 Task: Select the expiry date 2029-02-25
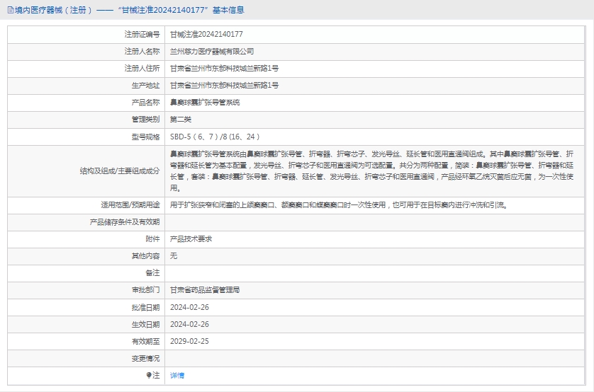pyautogui.click(x=189, y=341)
